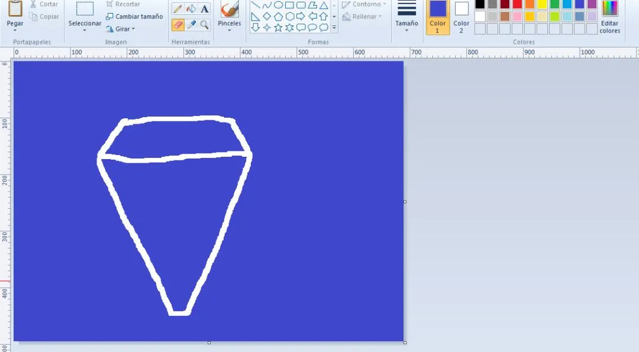The width and height of the screenshot is (639, 352).
Task: Choose the rectangle shape
Action: pyautogui.click(x=290, y=5)
